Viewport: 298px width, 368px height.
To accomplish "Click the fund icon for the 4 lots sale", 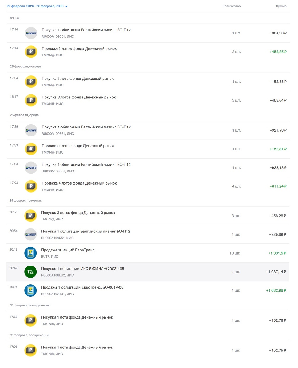I will 31,186.
